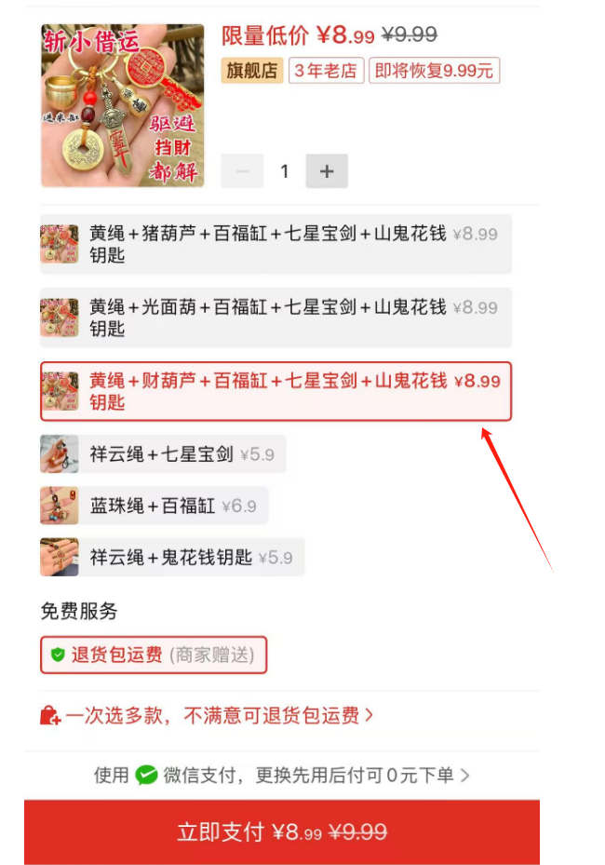605x865 pixels.
Task: Choose 祥云绳+鬼花钱钥匙 variant
Action: point(172,557)
